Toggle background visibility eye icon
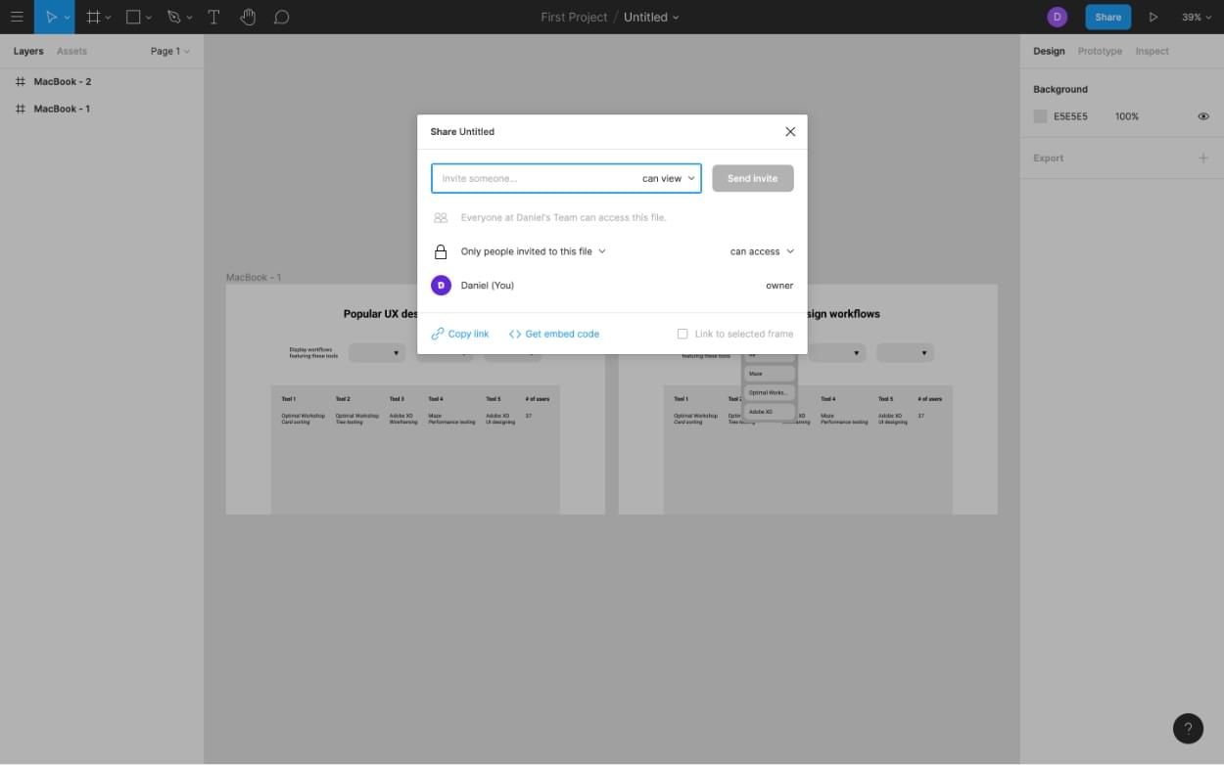This screenshot has height=765, width=1224. tap(1203, 116)
